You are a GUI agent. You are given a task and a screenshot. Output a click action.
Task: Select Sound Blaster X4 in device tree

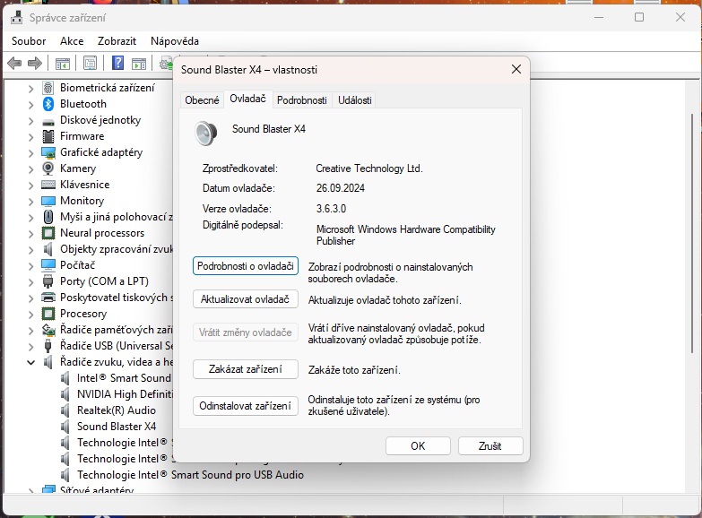pyautogui.click(x=117, y=427)
